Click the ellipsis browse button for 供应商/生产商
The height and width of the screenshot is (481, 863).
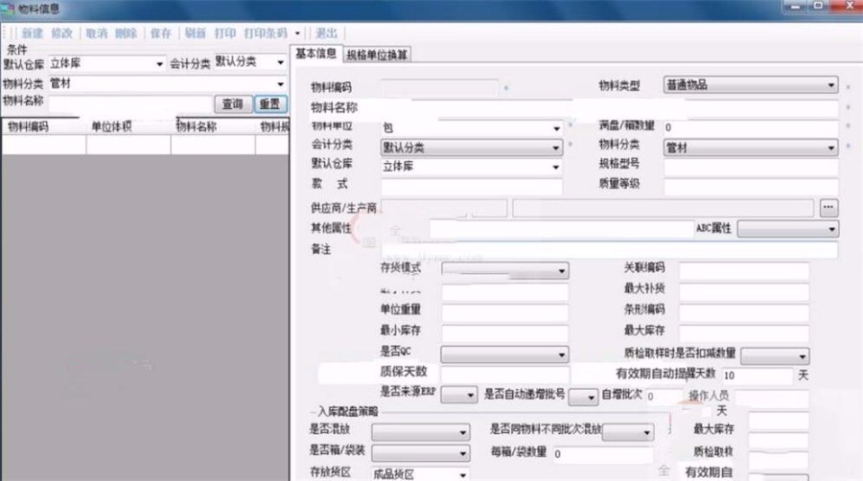(x=828, y=208)
